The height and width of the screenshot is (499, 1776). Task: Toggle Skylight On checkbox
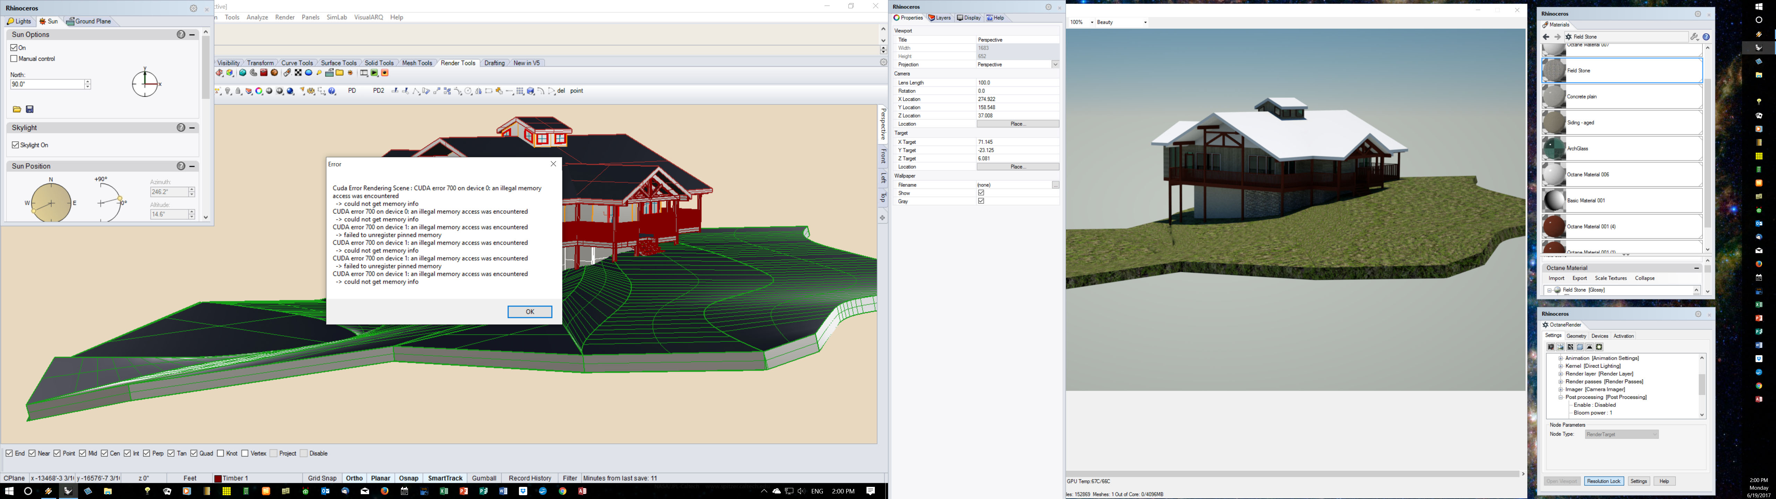point(15,145)
